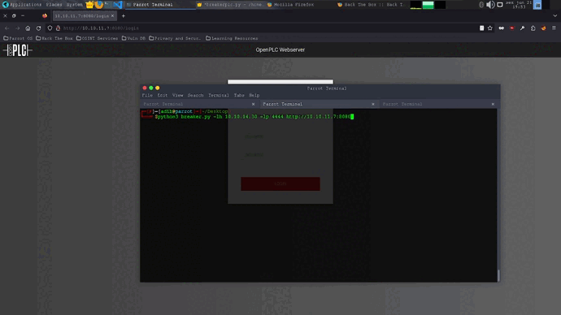Open Firefox home page
This screenshot has height=315, width=561.
point(28,28)
